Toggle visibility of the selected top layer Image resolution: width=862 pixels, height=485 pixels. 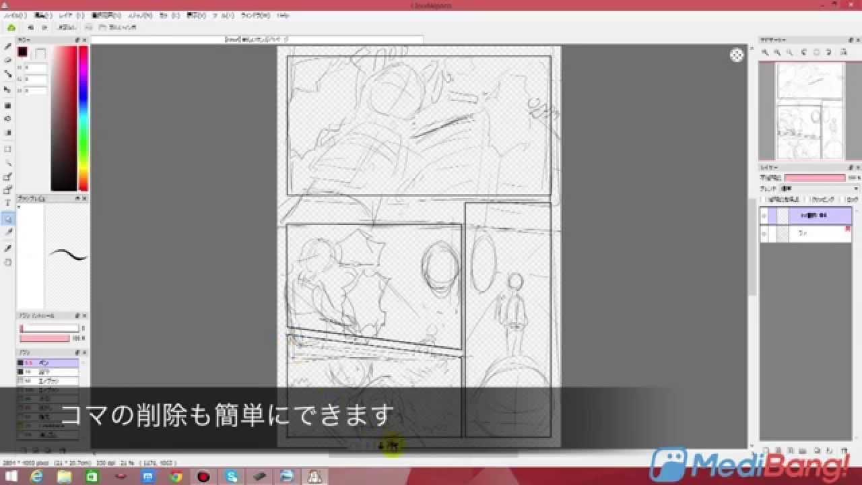pos(764,216)
